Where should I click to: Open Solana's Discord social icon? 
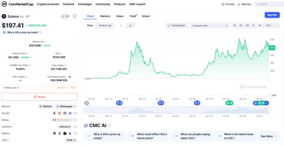click(x=70, y=113)
